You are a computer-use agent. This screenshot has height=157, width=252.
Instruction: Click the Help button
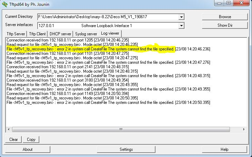click(224, 149)
